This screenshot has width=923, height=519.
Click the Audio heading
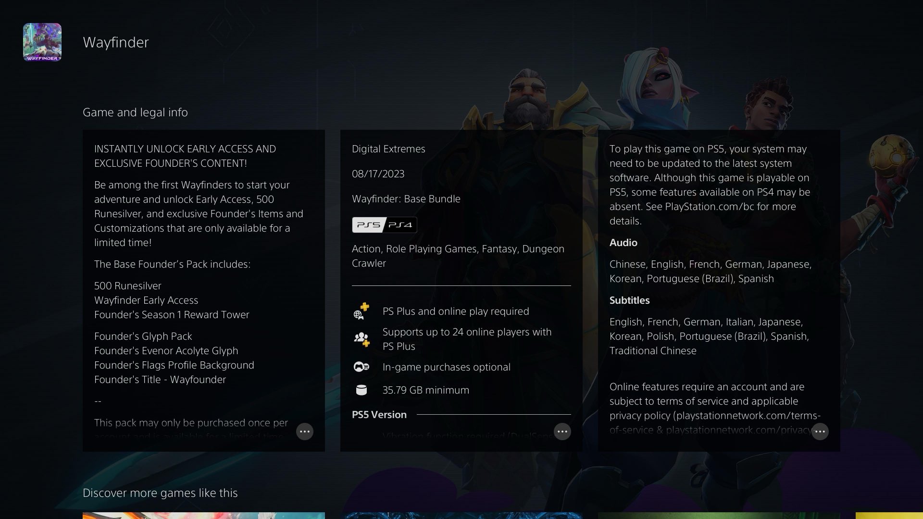[x=624, y=243]
